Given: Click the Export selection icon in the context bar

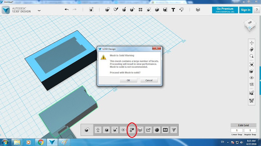Looking at the screenshot, I should (x=148, y=130).
